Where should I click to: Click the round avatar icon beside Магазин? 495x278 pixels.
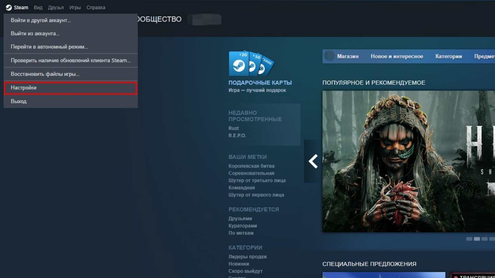coord(330,56)
